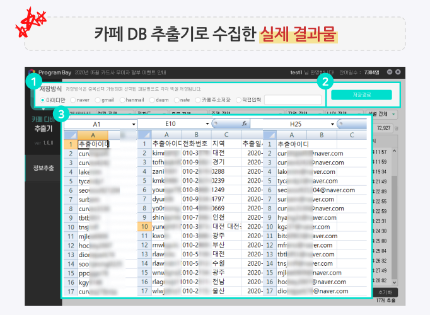Screen dimensions: 430x315
Task: Open the A1 name box dropdown
Action: pyautogui.click(x=134, y=124)
